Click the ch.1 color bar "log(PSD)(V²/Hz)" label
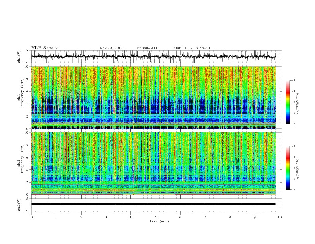This screenshot has height=244, width=315. point(298,104)
